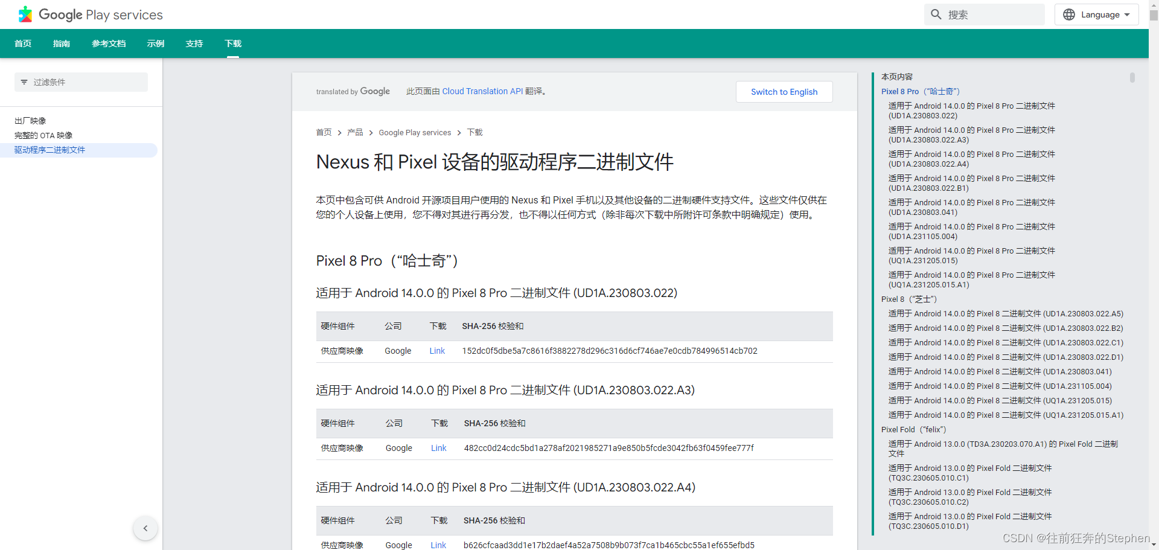Open 出厂映像 in the sidebar
The image size is (1159, 550).
pyautogui.click(x=30, y=121)
